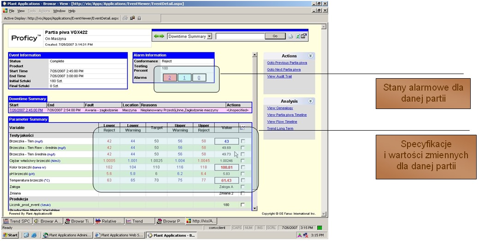The image size is (479, 241).
Task: Tick the checkbox for pH brzeczki row
Action: [x=242, y=174]
